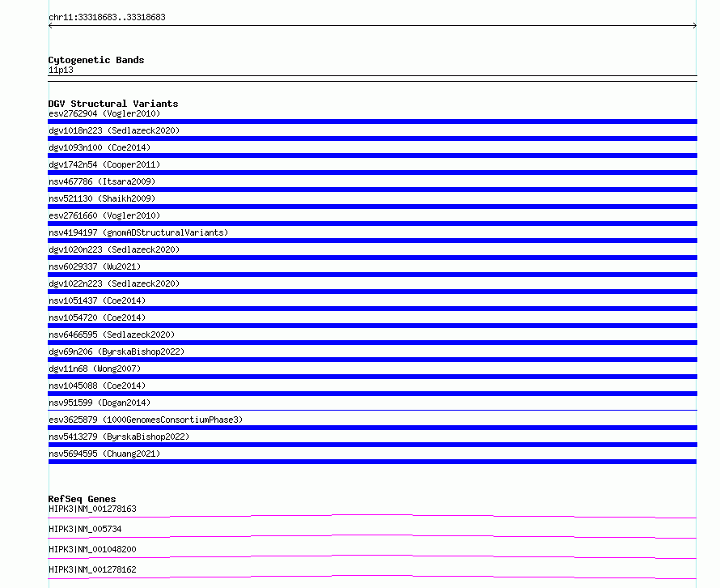Click esv2761660 (Vogler2010) label
This screenshot has height=588, width=720.
pos(104,215)
